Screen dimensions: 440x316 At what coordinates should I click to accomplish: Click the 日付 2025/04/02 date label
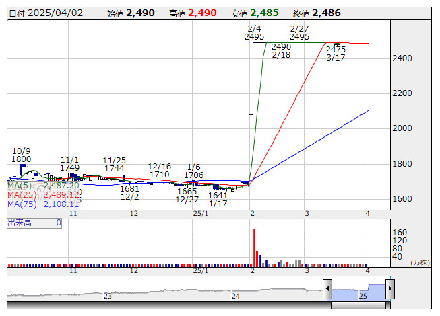[46, 13]
